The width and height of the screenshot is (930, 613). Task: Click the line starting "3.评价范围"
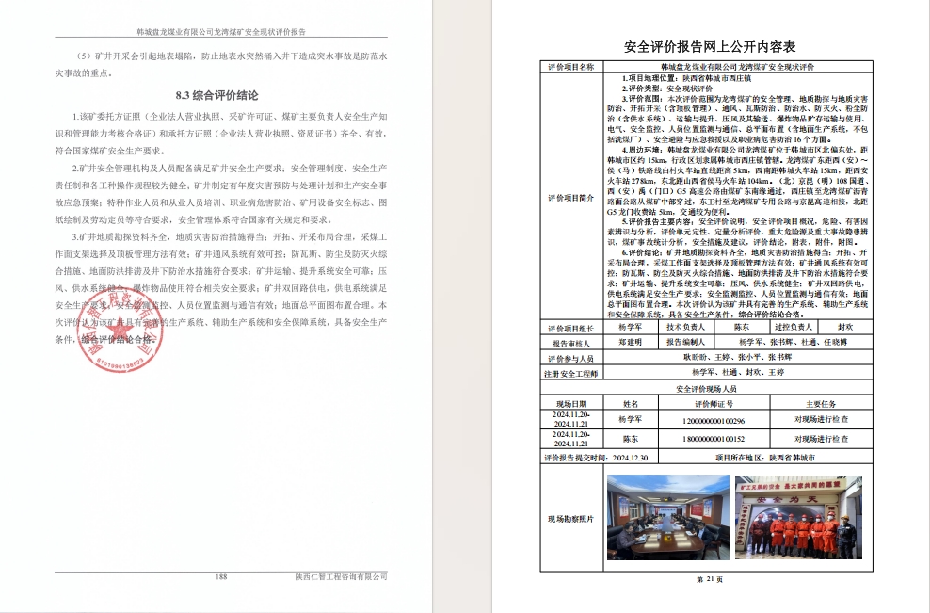point(745,99)
